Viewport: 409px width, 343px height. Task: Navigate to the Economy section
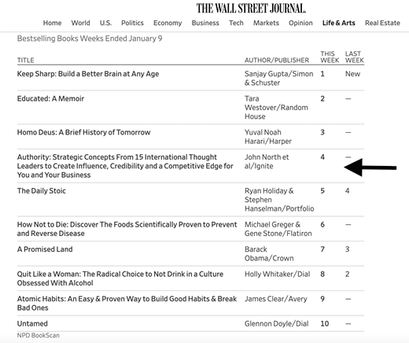tap(168, 23)
